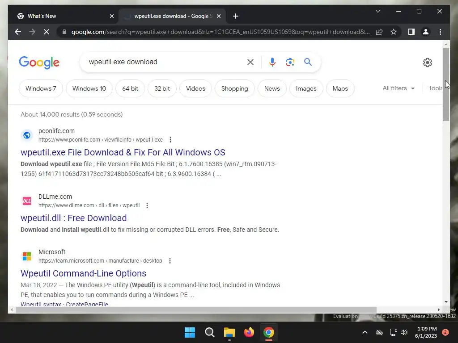Go back using the browser back arrow
458x343 pixels.
pyautogui.click(x=18, y=32)
